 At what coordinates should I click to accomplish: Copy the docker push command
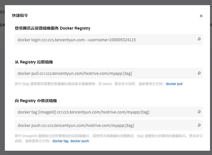pos(199,125)
